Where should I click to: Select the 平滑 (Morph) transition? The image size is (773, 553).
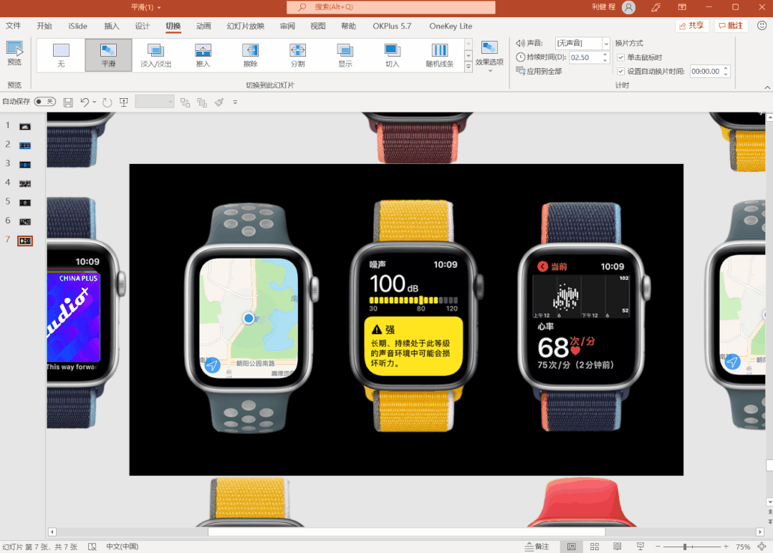tap(108, 55)
